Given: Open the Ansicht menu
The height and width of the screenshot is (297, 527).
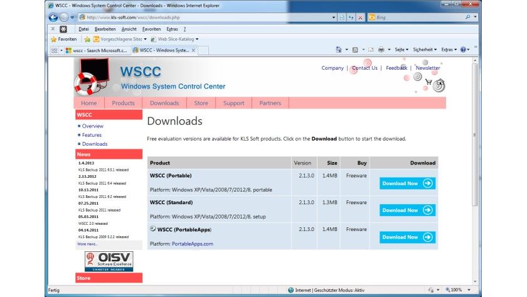Looking at the screenshot, I should 129,30.
